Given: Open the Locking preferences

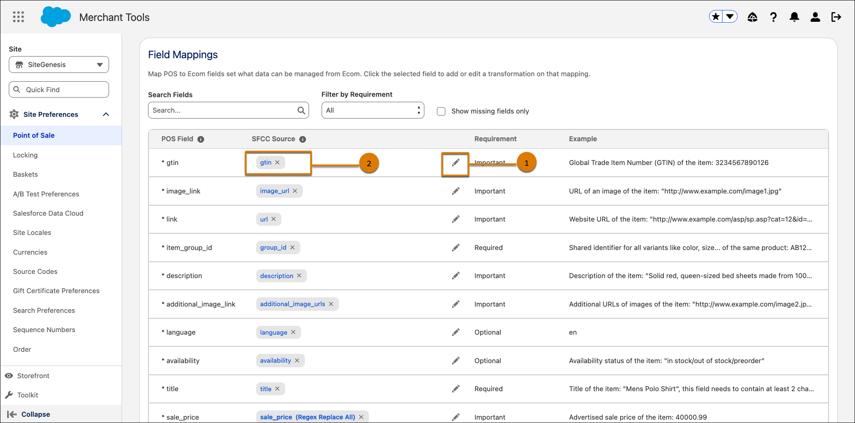Looking at the screenshot, I should pyautogui.click(x=25, y=155).
